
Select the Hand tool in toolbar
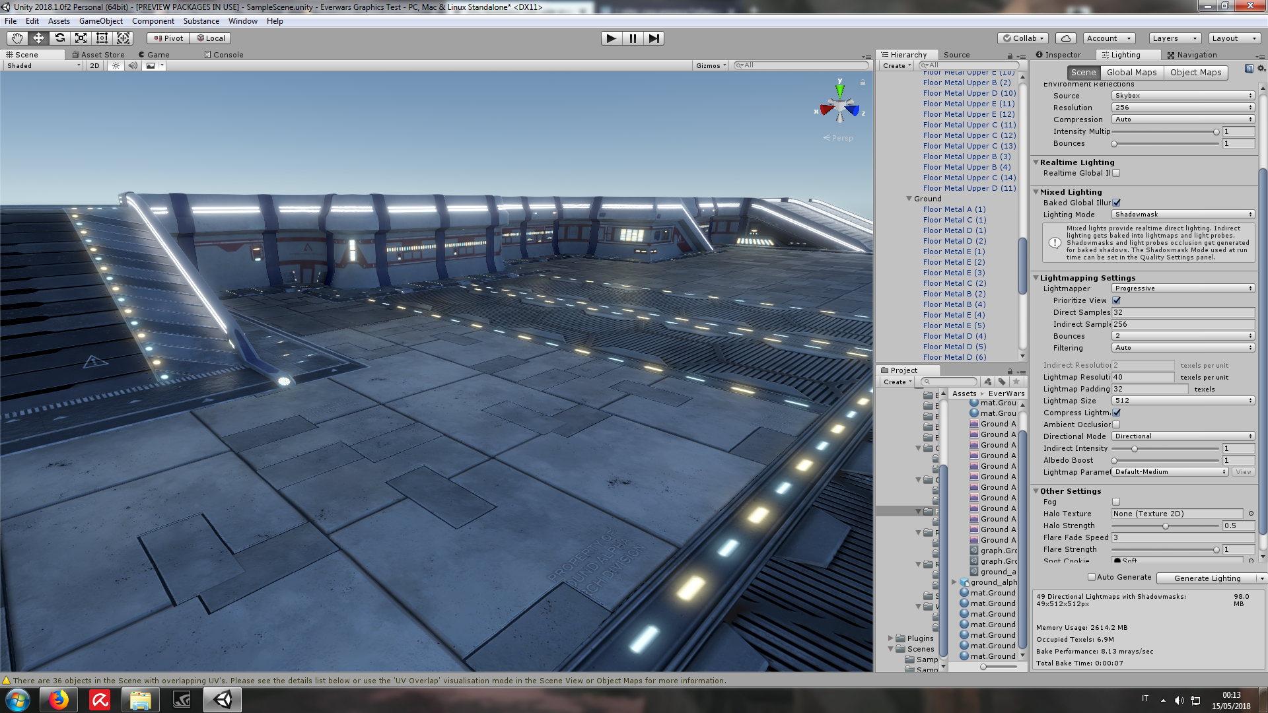(x=17, y=38)
